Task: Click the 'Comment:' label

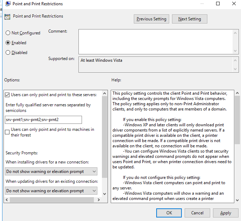Action: click(58, 31)
